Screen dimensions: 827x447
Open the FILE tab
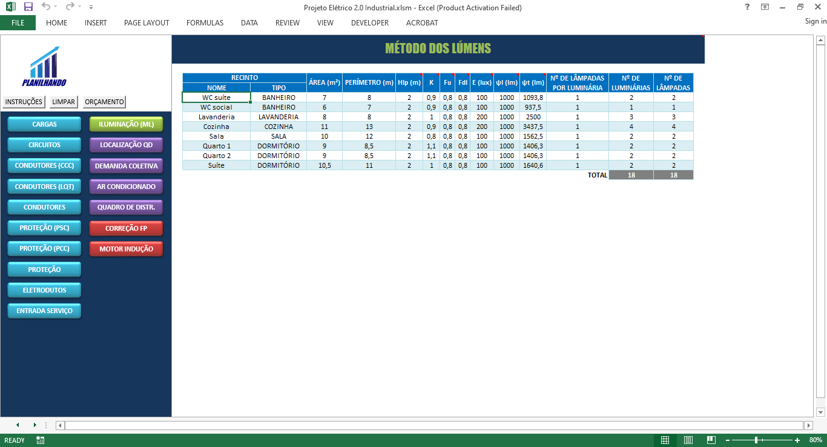pyautogui.click(x=18, y=23)
